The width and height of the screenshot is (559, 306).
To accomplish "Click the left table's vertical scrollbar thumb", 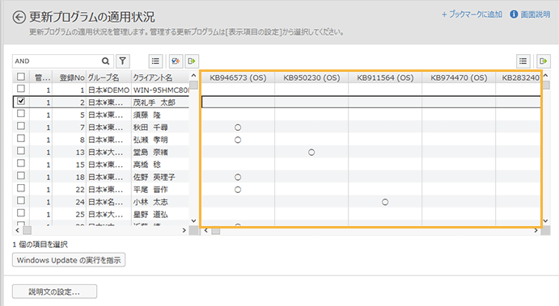I will click(193, 85).
